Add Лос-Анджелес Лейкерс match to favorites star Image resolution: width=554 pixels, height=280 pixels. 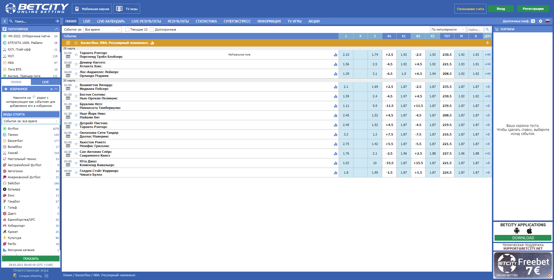tap(76, 74)
